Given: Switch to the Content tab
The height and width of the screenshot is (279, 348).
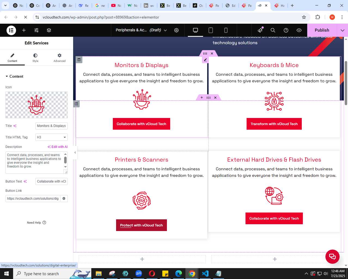Looking at the screenshot, I should 12,58.
